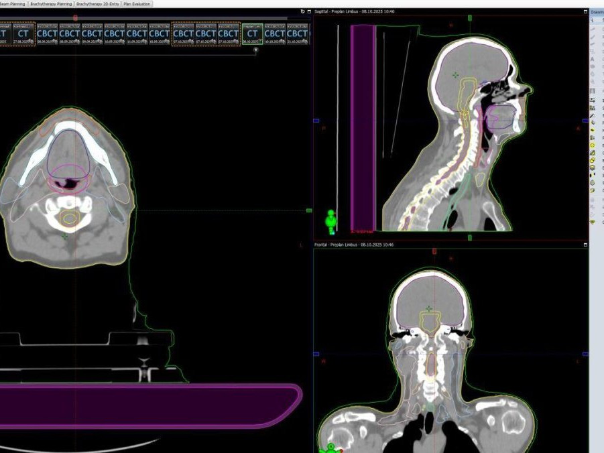Select the first CBCT image thumbnail
The height and width of the screenshot is (453, 604).
tap(47, 34)
